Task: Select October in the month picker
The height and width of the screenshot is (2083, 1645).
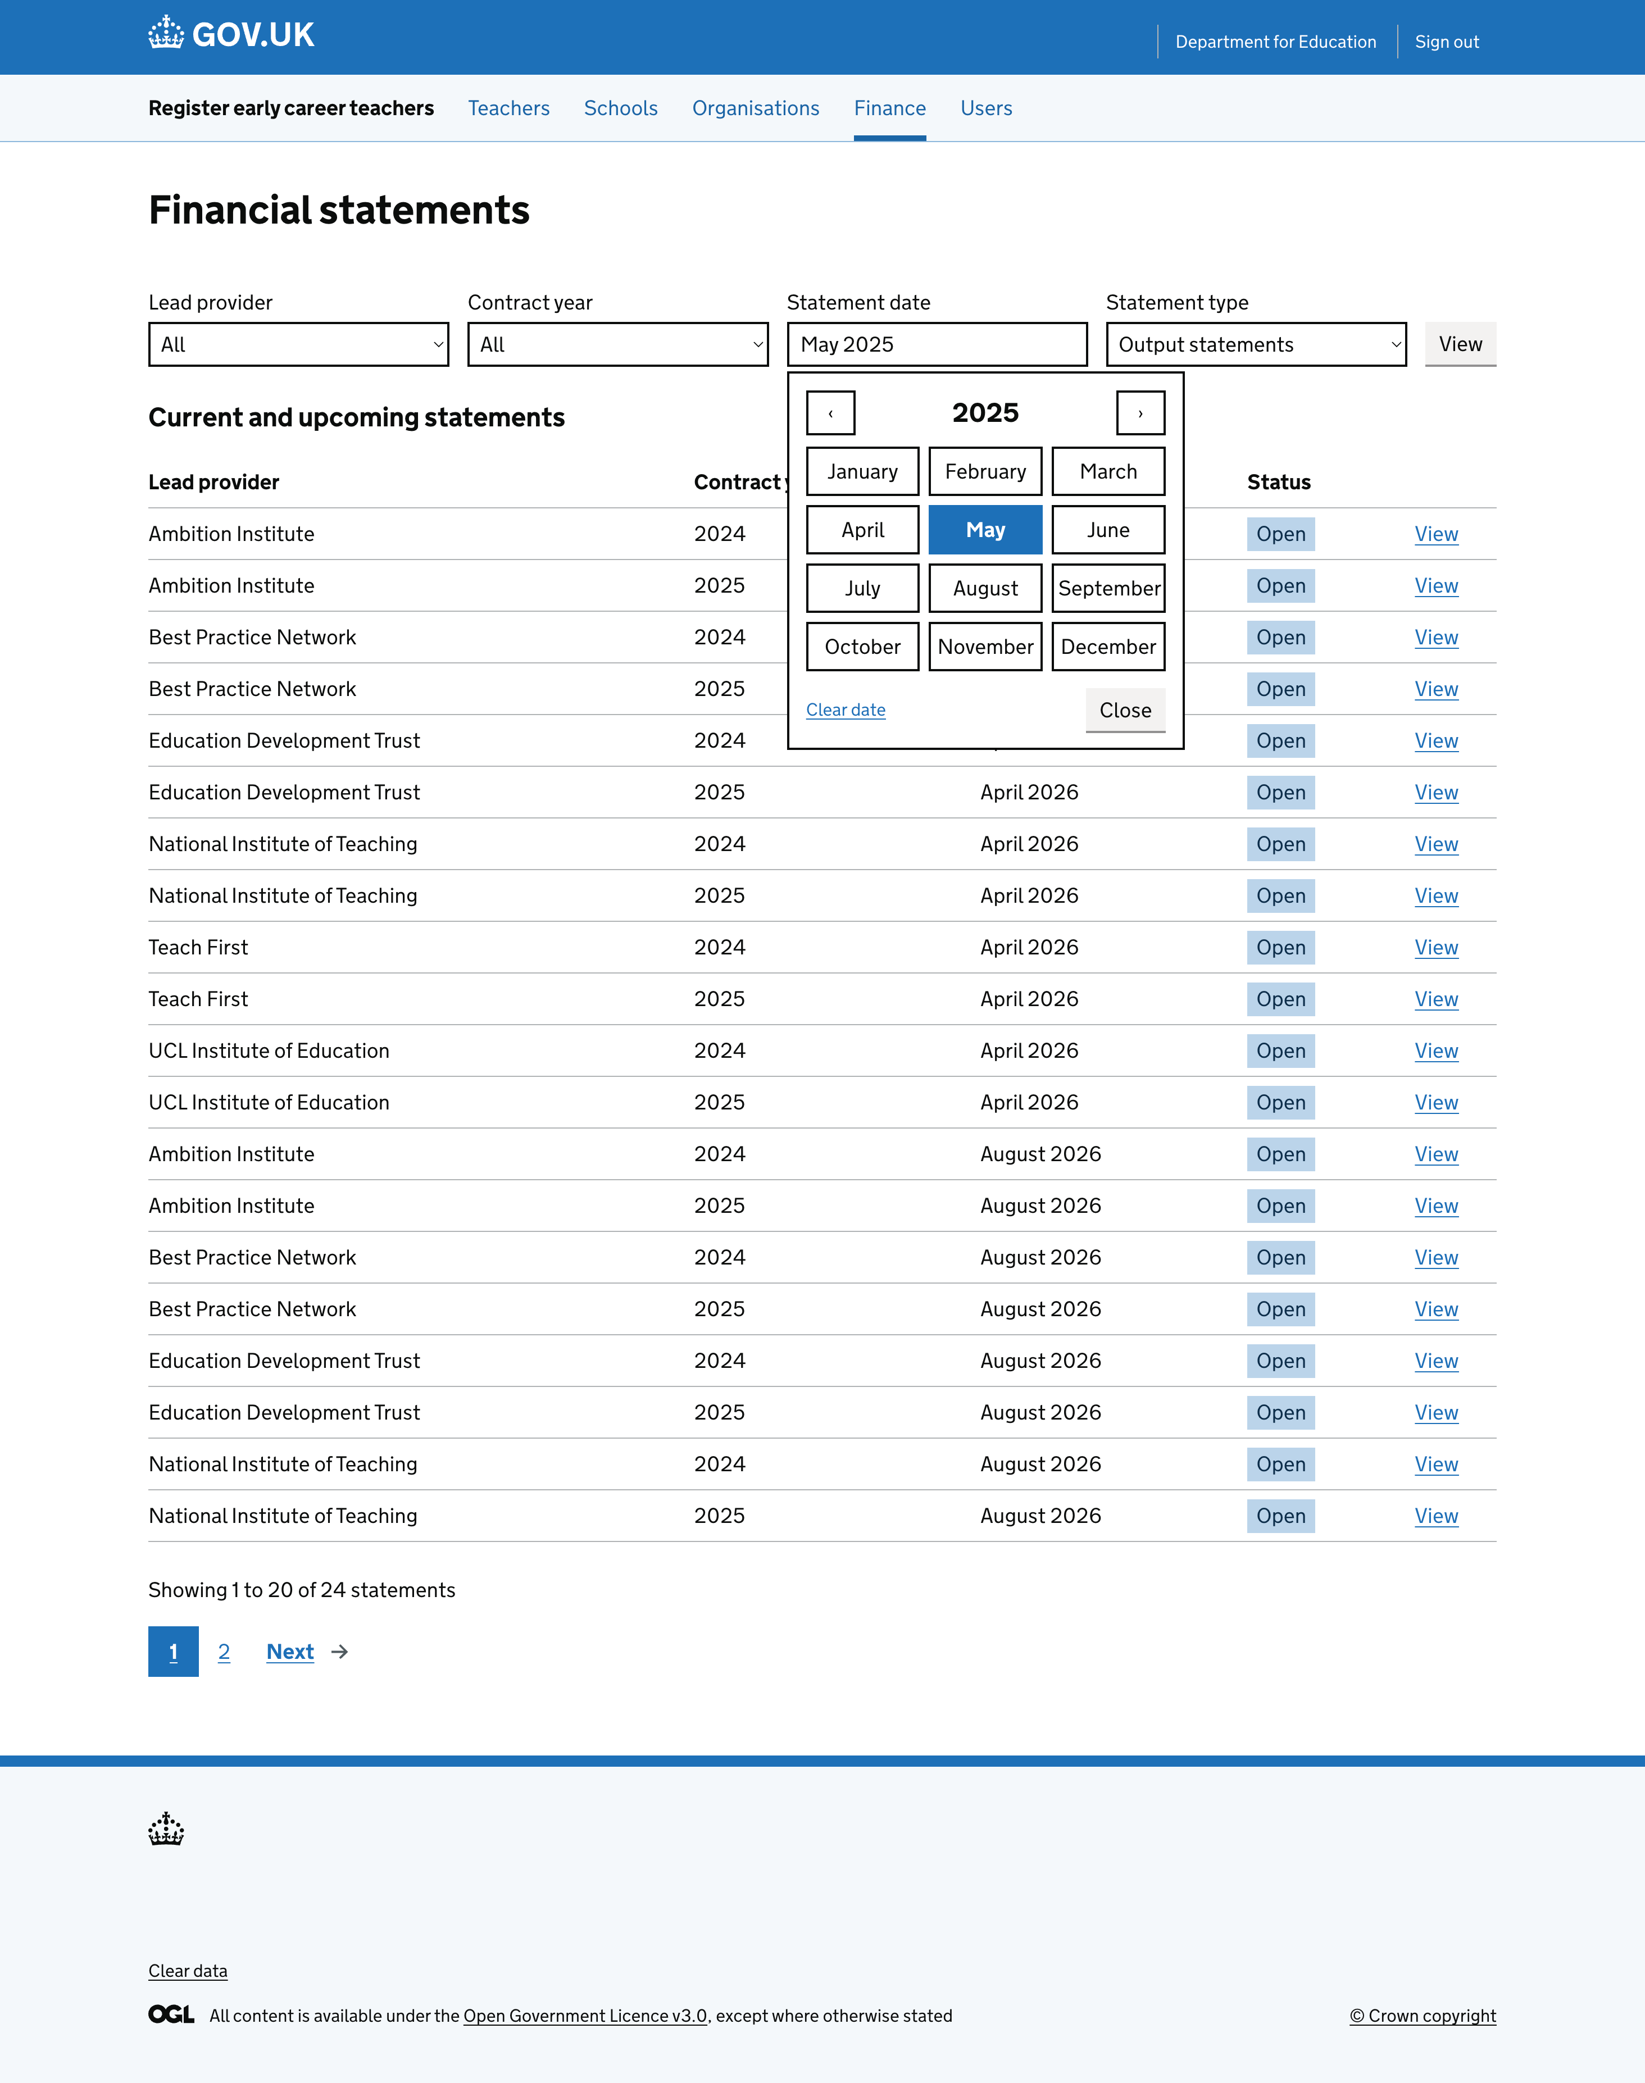Action: pos(863,647)
